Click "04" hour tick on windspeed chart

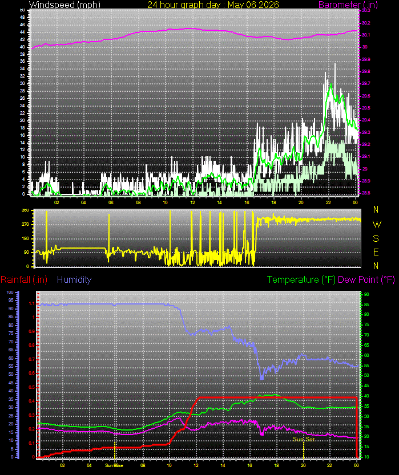[84, 202]
